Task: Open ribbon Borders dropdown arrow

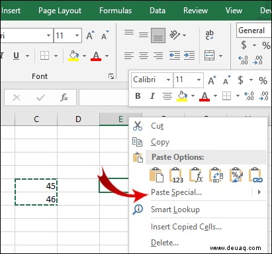Action: click(x=56, y=56)
